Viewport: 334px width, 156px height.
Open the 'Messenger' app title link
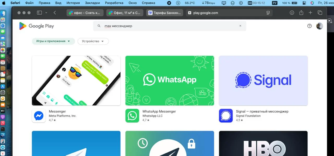tap(57, 111)
